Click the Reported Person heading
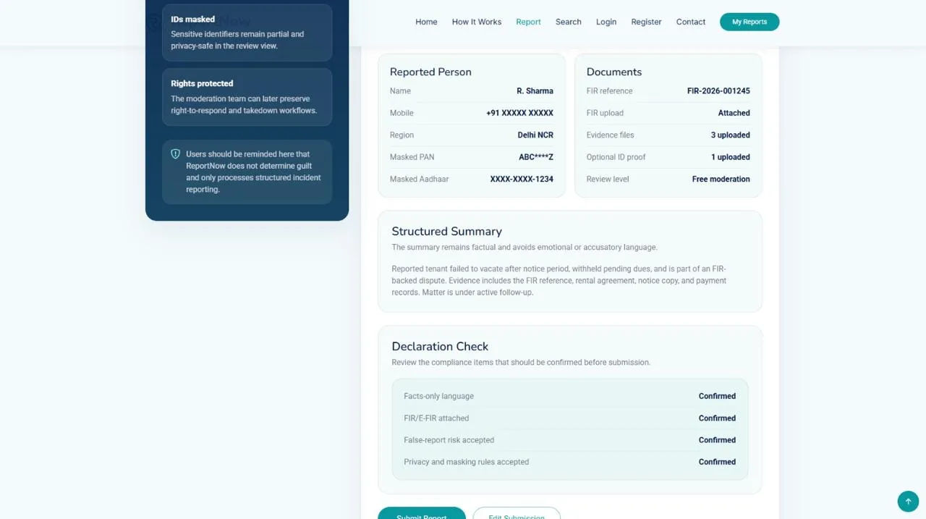This screenshot has width=926, height=519. coord(430,72)
